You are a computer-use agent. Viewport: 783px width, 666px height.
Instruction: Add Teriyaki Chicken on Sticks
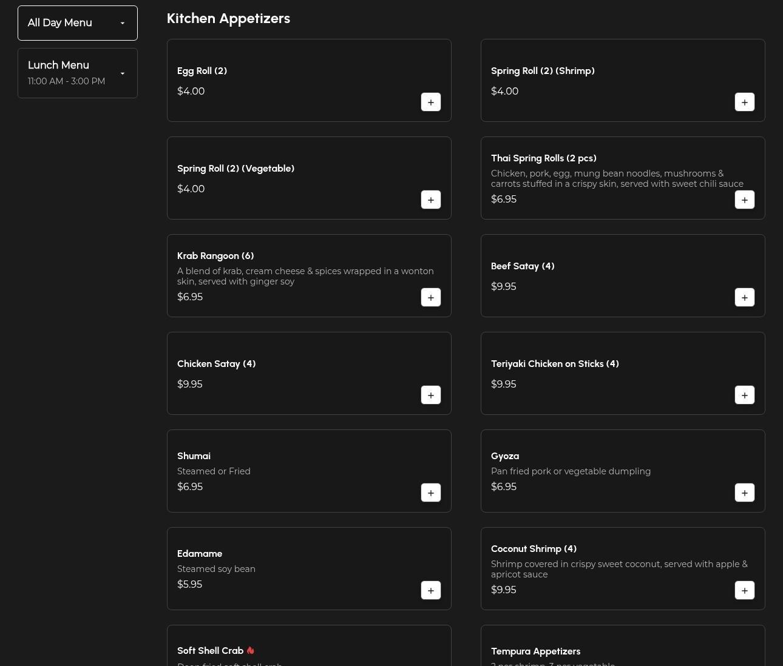coord(744,395)
